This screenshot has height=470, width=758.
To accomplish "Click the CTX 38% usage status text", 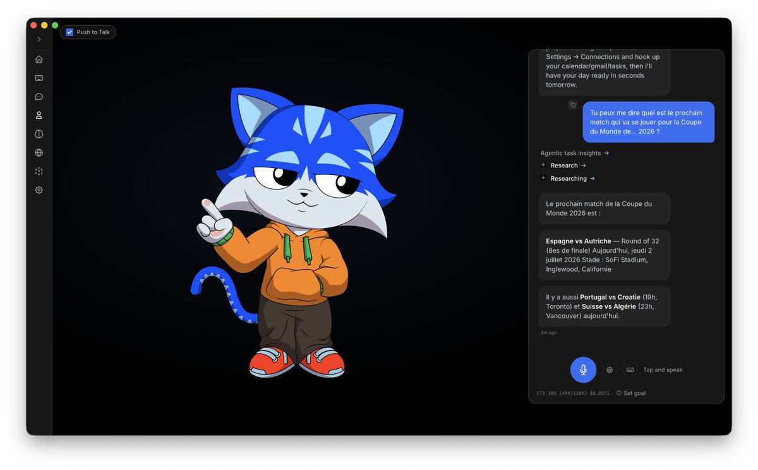I will coord(573,393).
